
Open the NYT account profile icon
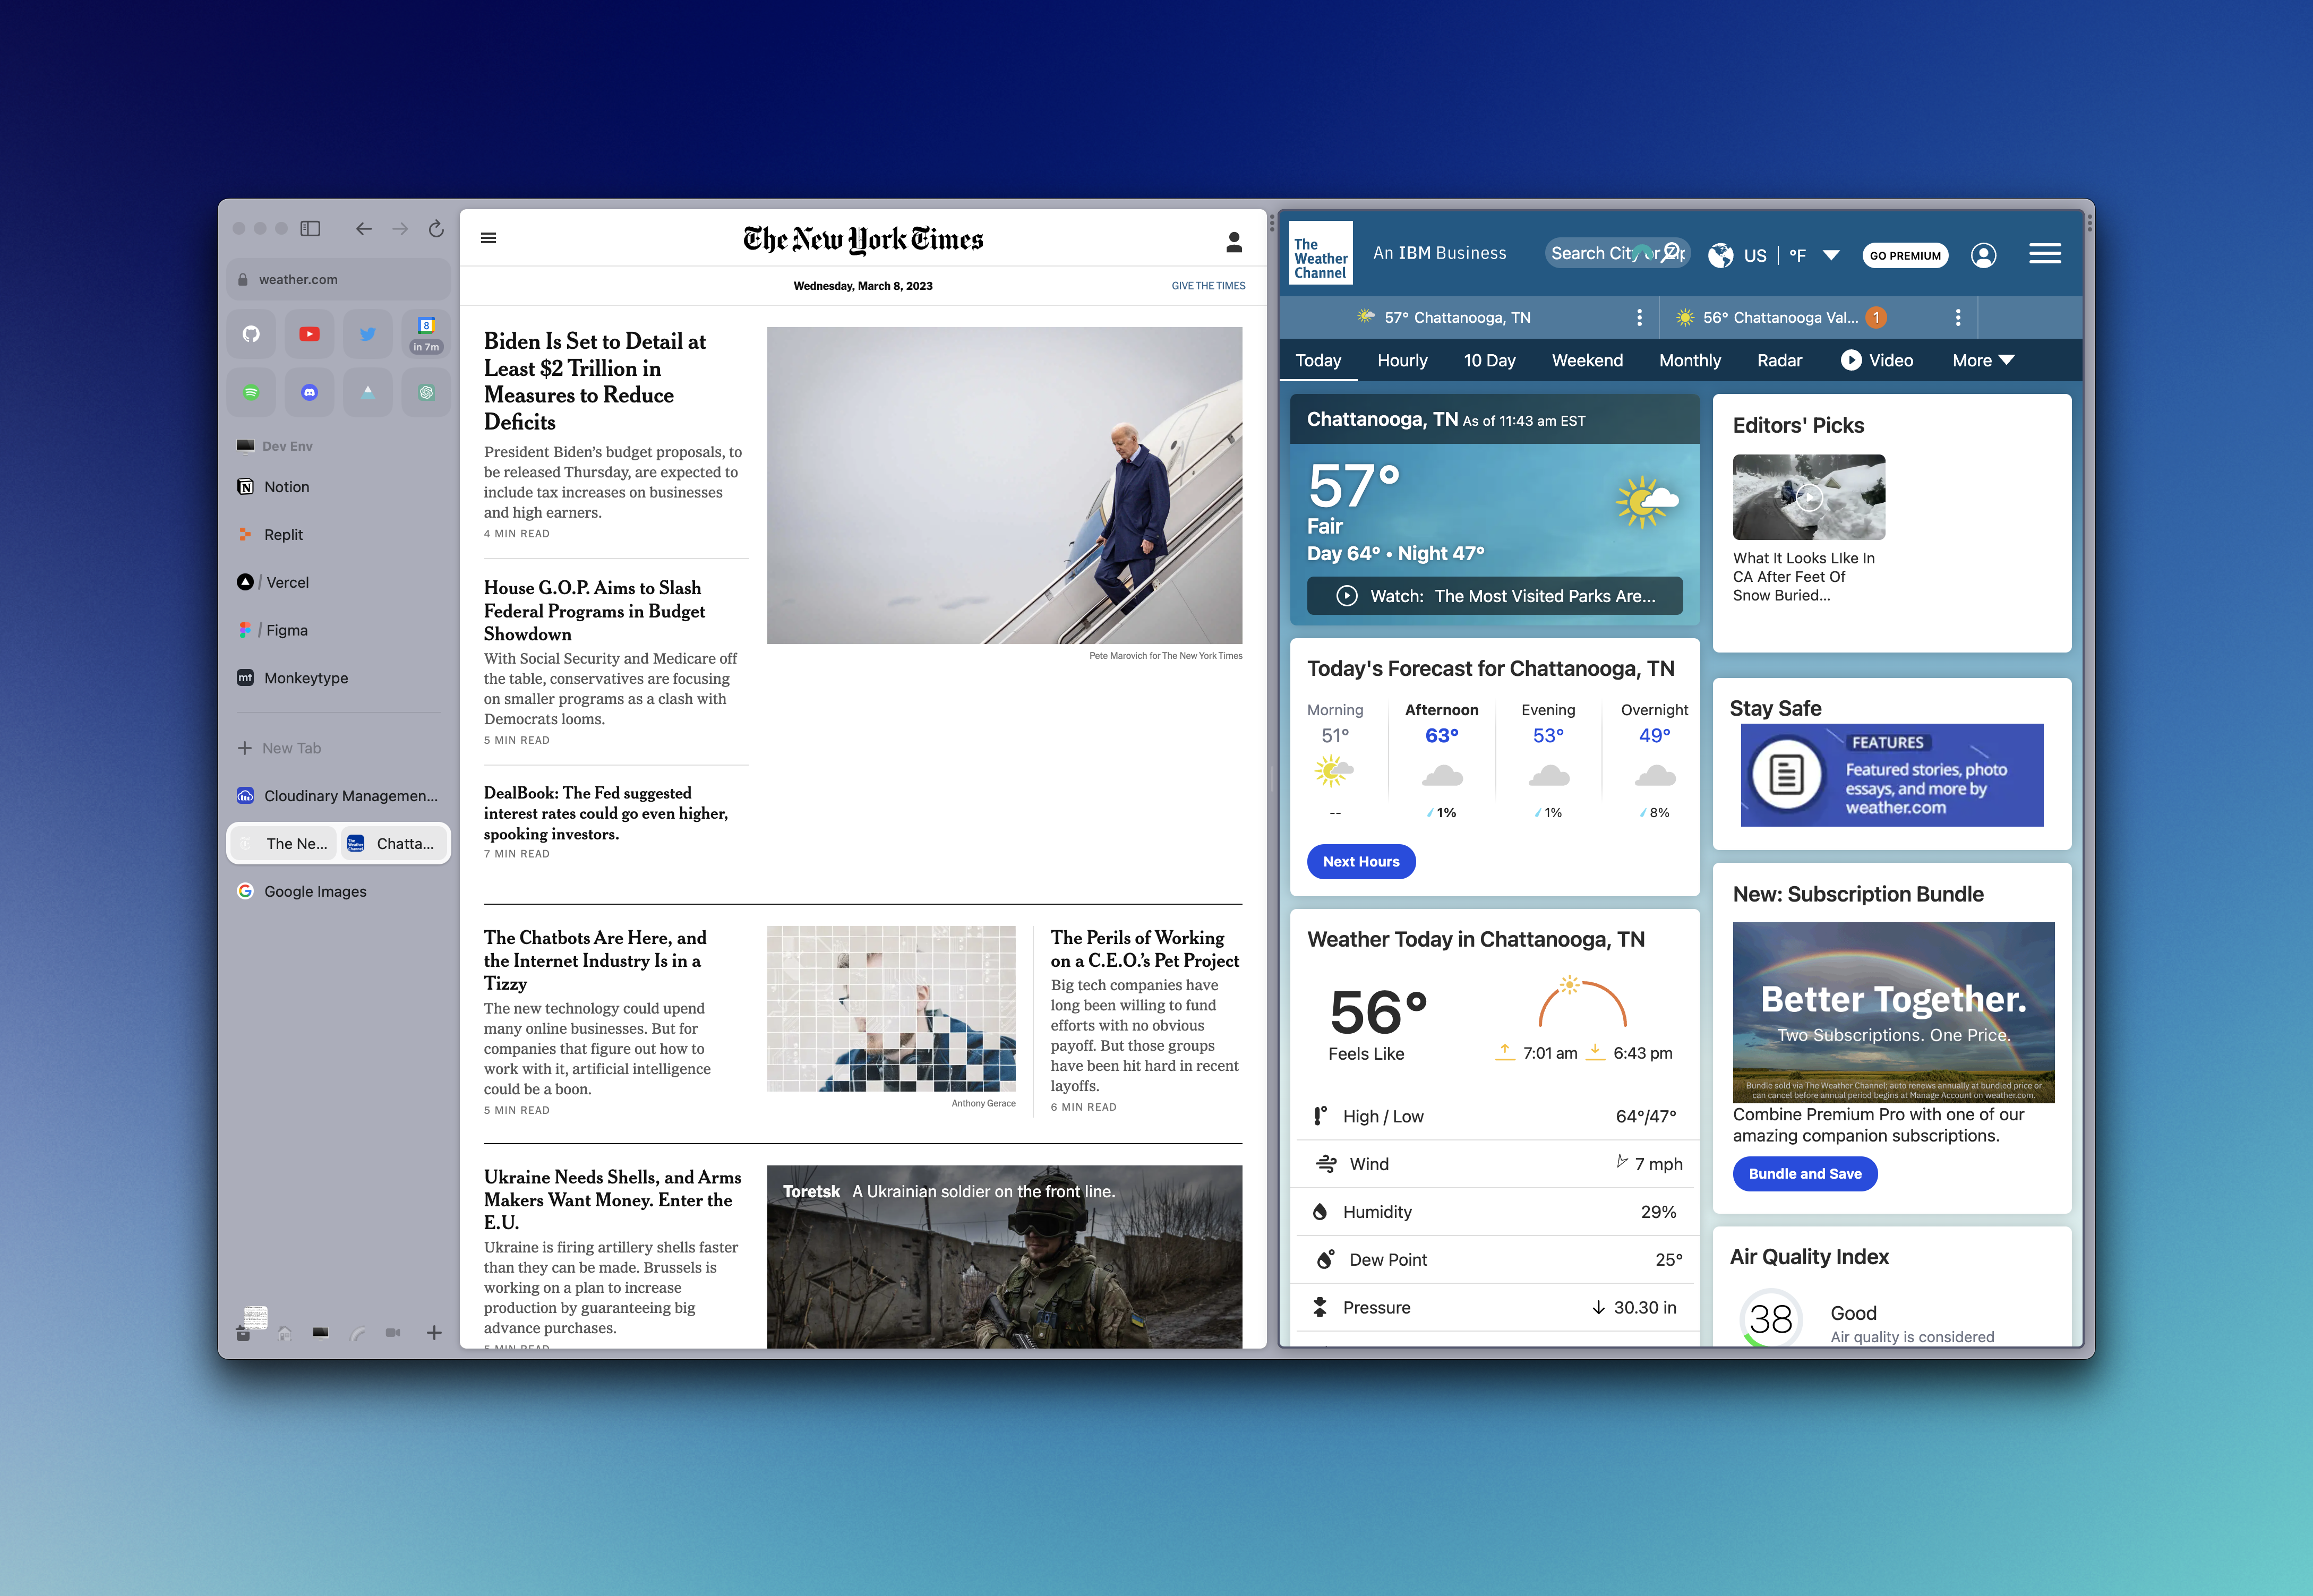1234,241
